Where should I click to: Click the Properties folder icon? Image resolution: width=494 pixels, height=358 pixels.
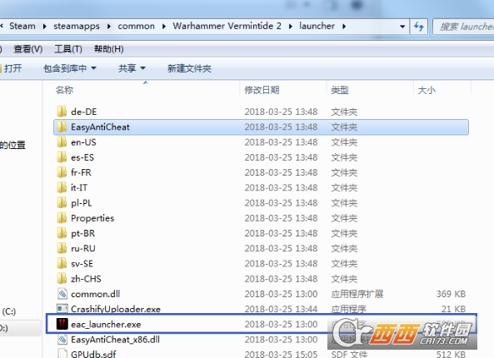[x=62, y=218]
